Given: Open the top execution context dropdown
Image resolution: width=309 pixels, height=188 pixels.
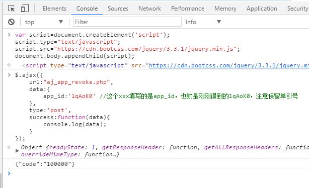Looking at the screenshot, I should pyautogui.click(x=44, y=22).
